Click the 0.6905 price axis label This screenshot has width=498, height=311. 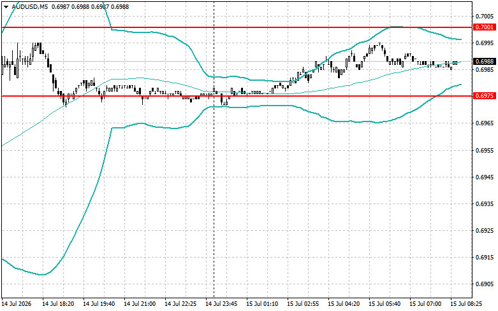pyautogui.click(x=485, y=284)
